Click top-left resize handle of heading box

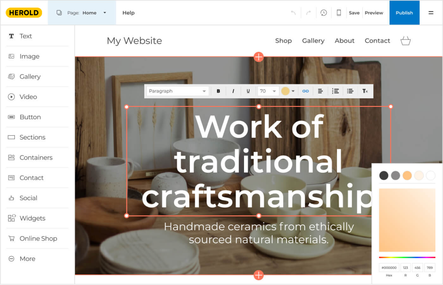pos(126,107)
